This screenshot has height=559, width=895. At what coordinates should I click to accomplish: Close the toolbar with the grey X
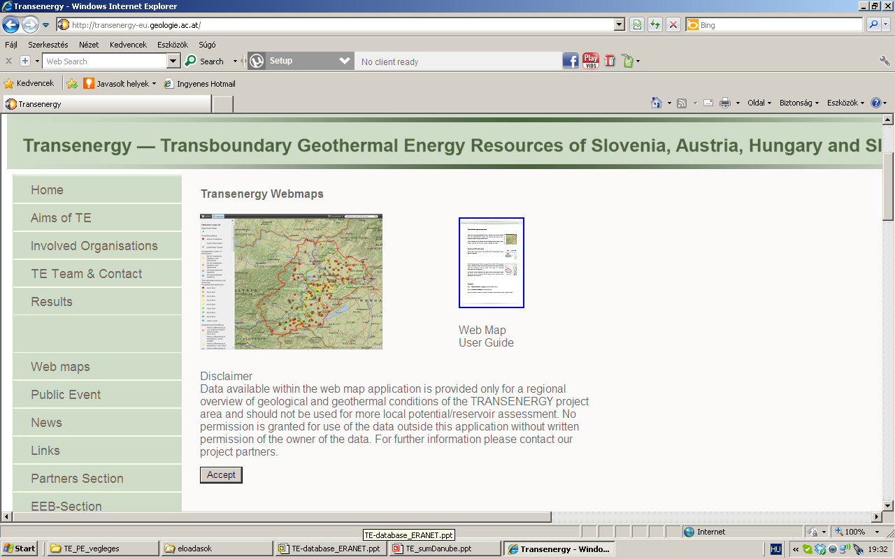[9, 61]
